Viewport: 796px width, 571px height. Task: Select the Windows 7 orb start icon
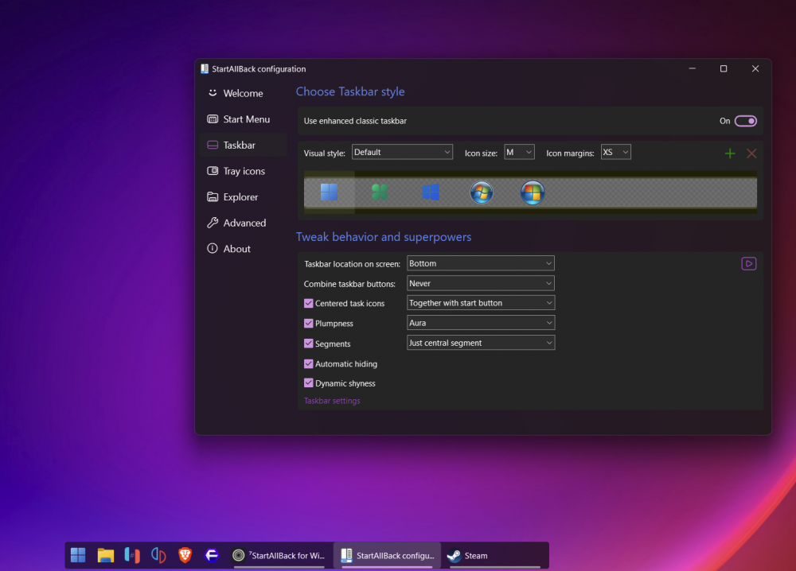pyautogui.click(x=482, y=192)
